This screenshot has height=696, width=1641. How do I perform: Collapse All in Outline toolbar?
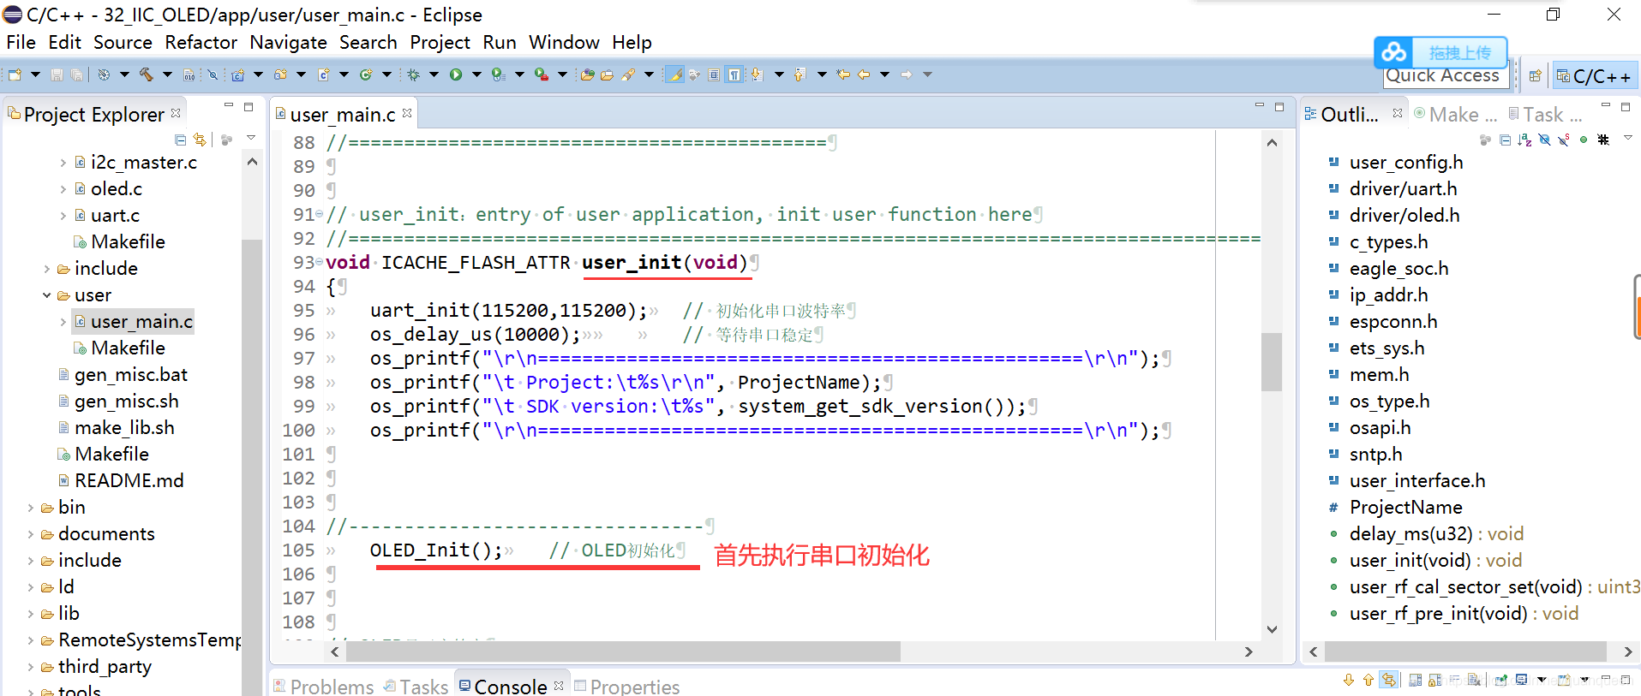[x=1505, y=140]
